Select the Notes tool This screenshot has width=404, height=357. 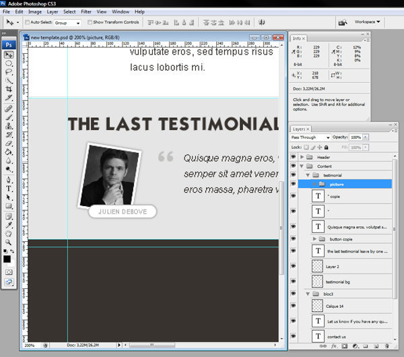coord(9,216)
